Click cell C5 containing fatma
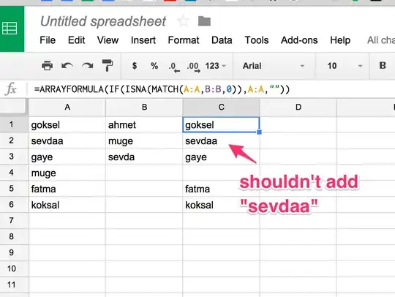 (221, 189)
